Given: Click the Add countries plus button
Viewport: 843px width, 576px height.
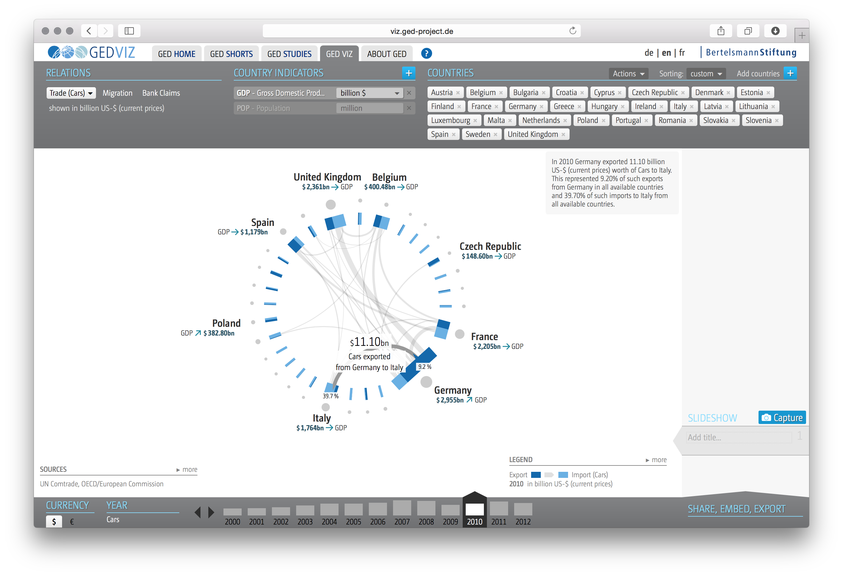Looking at the screenshot, I should tap(790, 73).
